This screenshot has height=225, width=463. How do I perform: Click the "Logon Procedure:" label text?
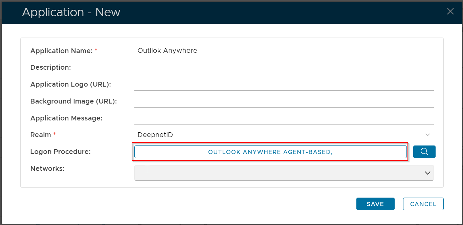tap(61, 152)
